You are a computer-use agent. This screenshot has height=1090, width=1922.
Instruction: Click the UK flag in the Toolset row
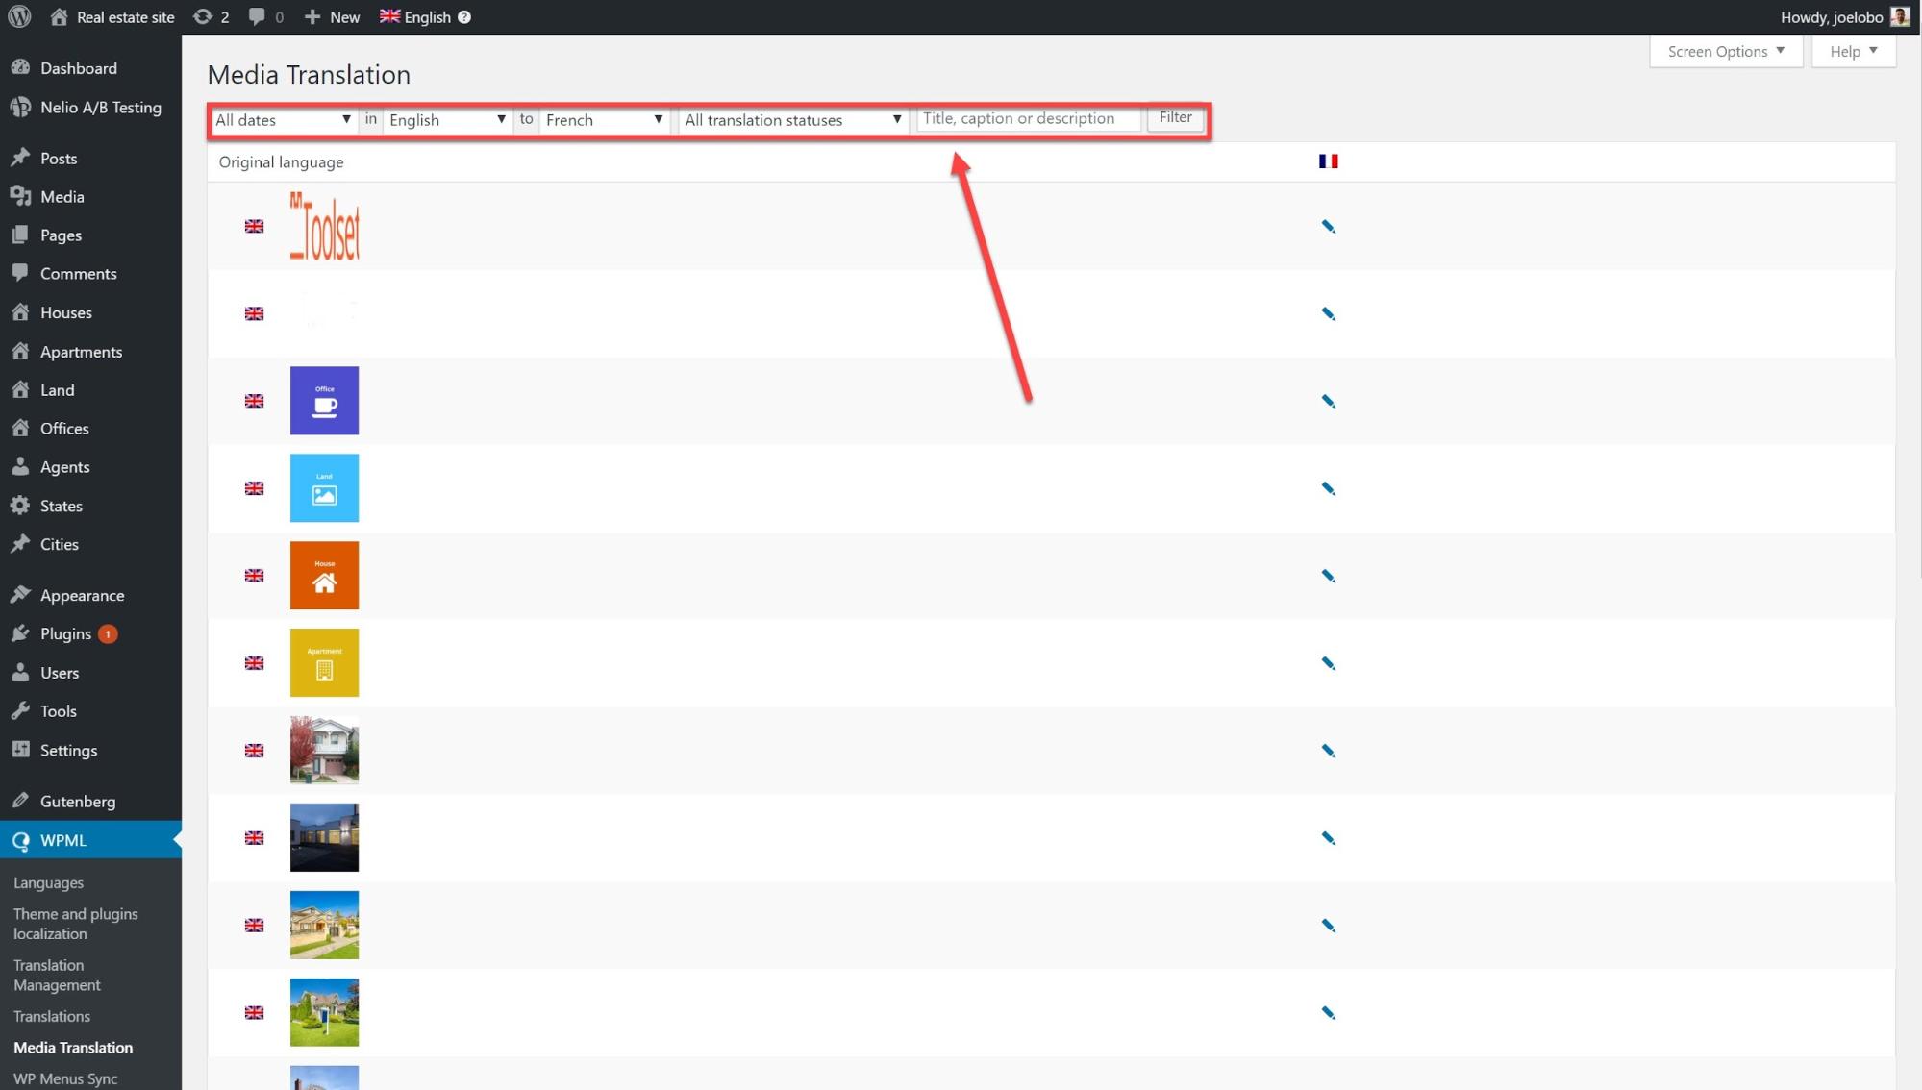coord(254,226)
